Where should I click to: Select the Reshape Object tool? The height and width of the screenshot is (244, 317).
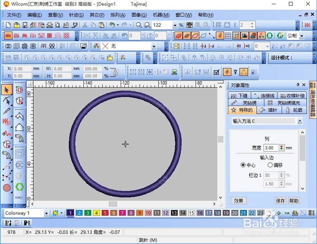(x=7, y=100)
